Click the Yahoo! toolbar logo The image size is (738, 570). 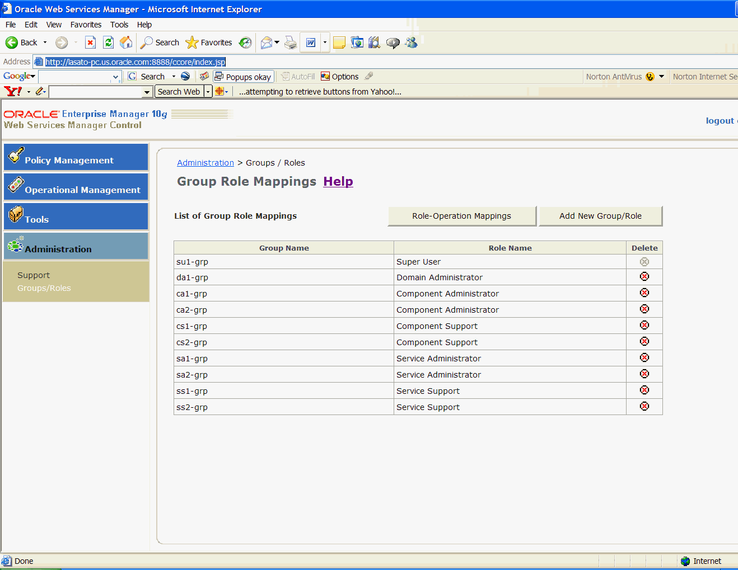(13, 91)
